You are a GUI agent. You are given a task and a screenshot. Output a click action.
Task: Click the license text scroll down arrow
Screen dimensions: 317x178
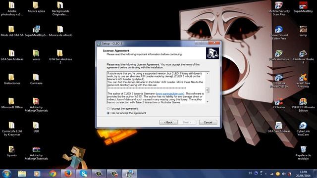[x=208, y=101]
